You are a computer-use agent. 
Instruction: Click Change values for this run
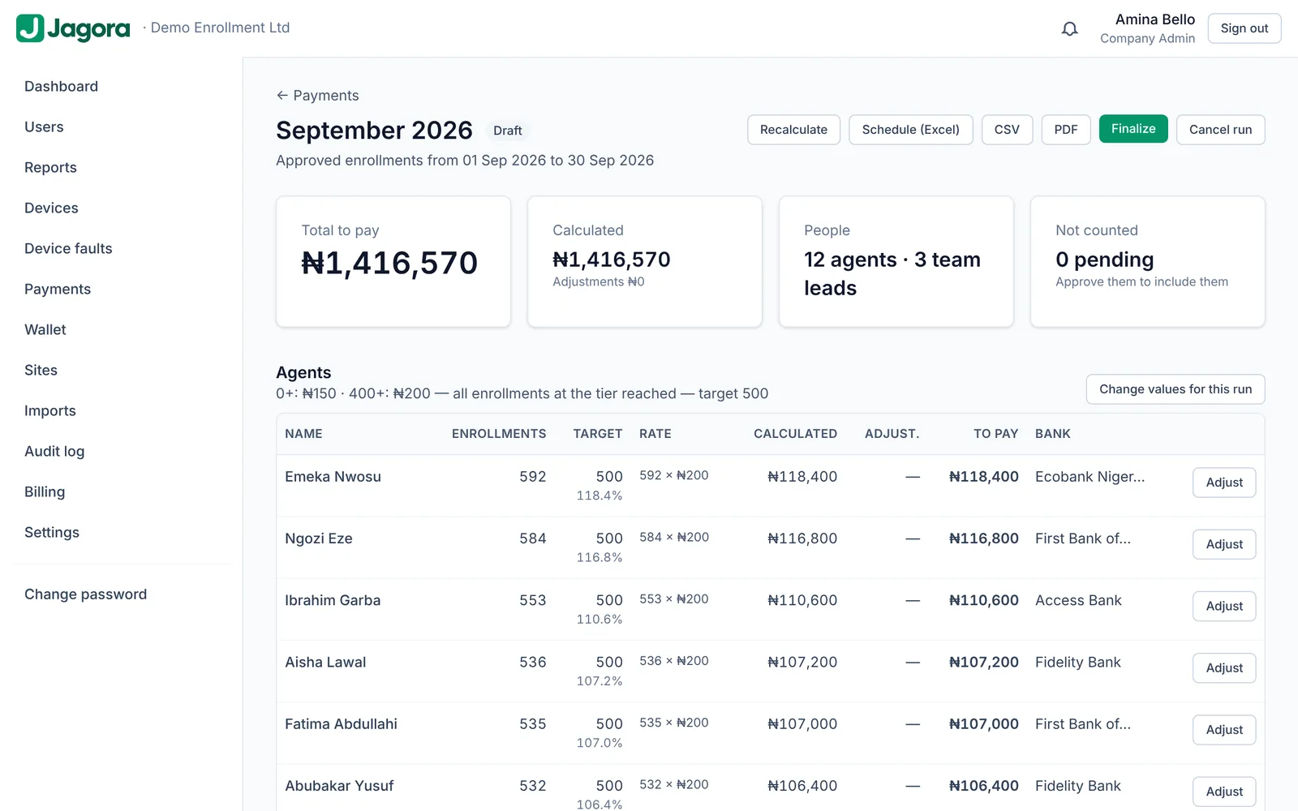(x=1176, y=389)
